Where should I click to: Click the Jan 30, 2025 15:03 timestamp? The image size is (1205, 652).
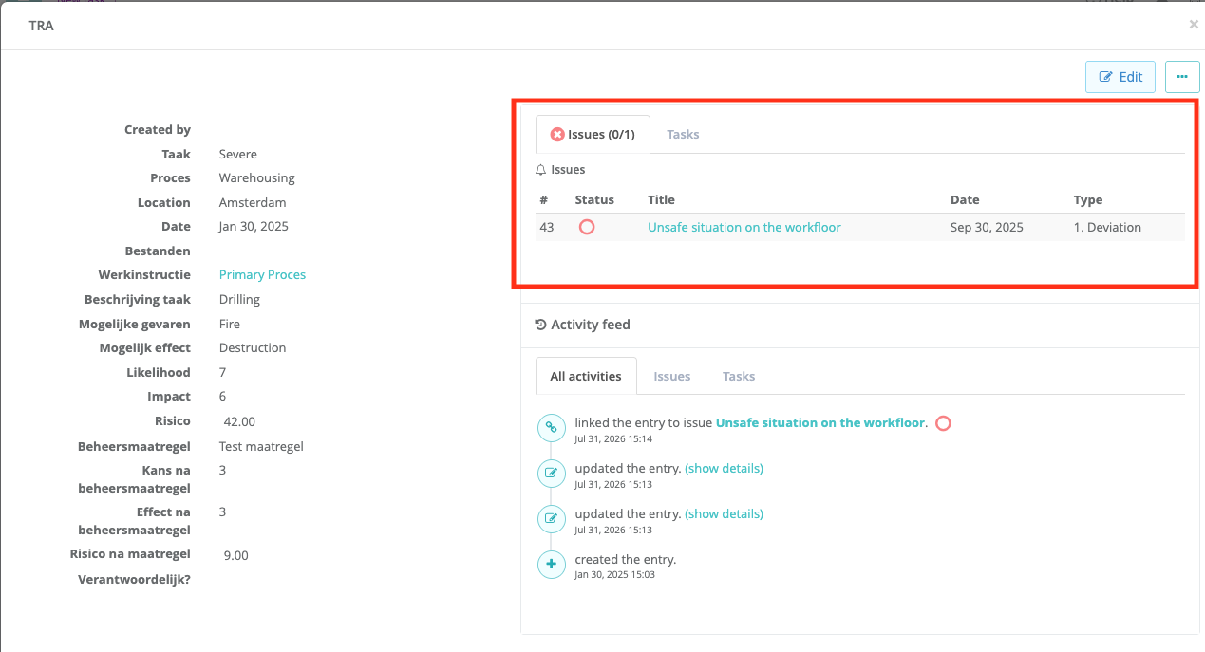click(x=614, y=574)
